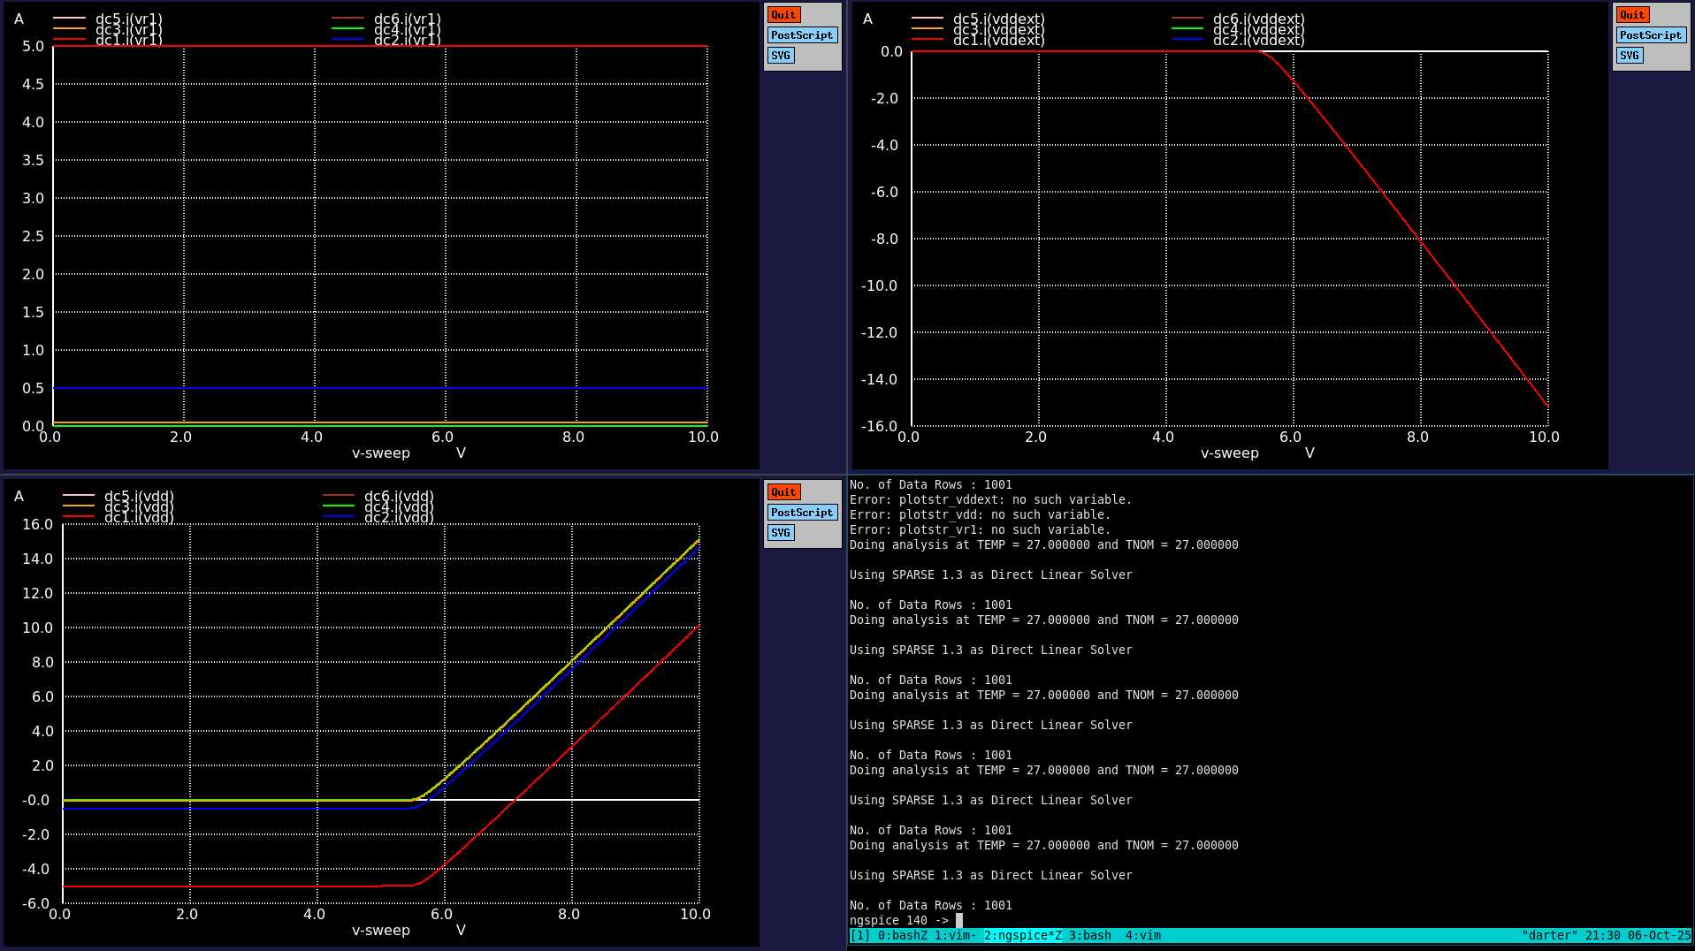1695x951 pixels.
Task: Export the vr1 plot as PostScript
Action: [801, 35]
